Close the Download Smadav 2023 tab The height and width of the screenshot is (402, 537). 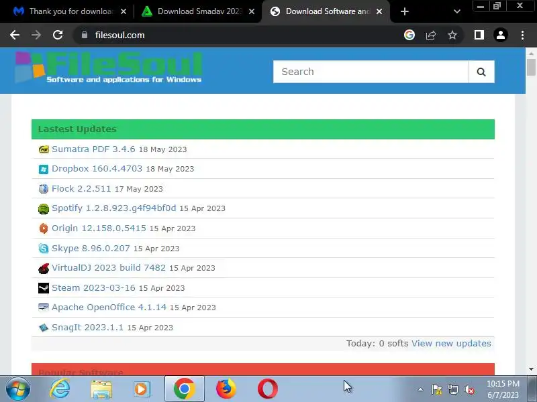click(251, 11)
